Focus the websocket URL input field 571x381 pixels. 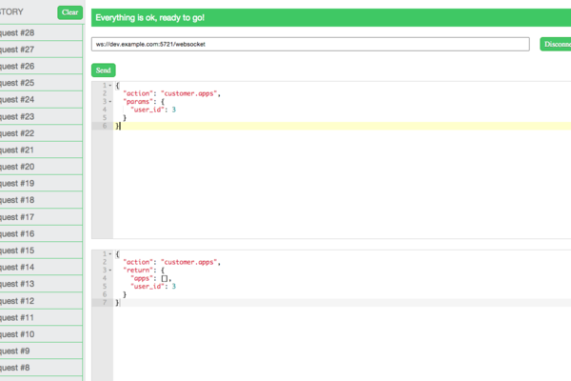click(x=310, y=44)
